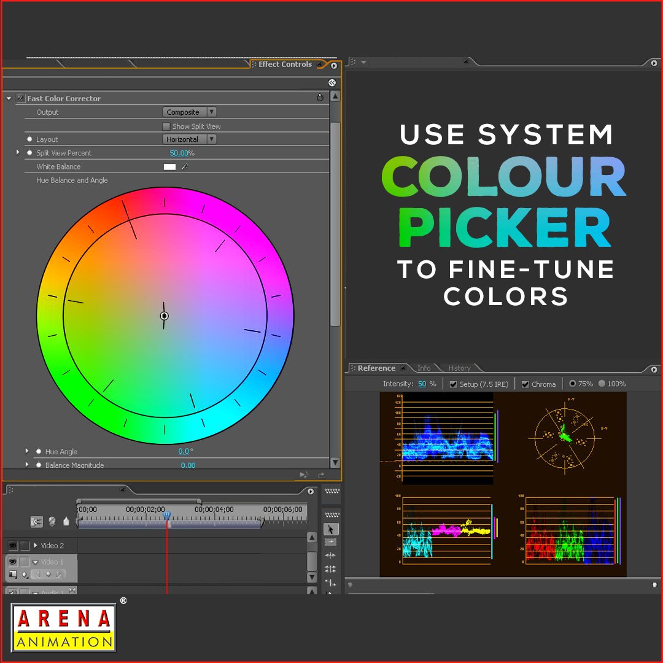Screen dimensions: 663x663
Task: Collapse the Video 1 track
Action: pos(36,562)
